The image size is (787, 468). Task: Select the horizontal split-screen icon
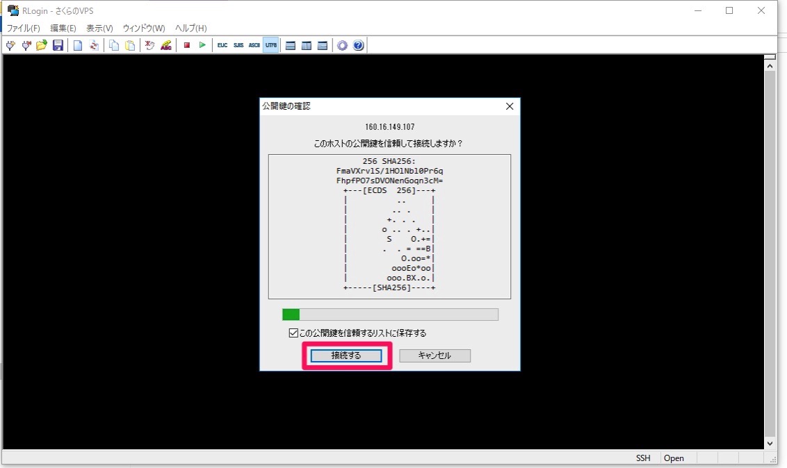290,44
